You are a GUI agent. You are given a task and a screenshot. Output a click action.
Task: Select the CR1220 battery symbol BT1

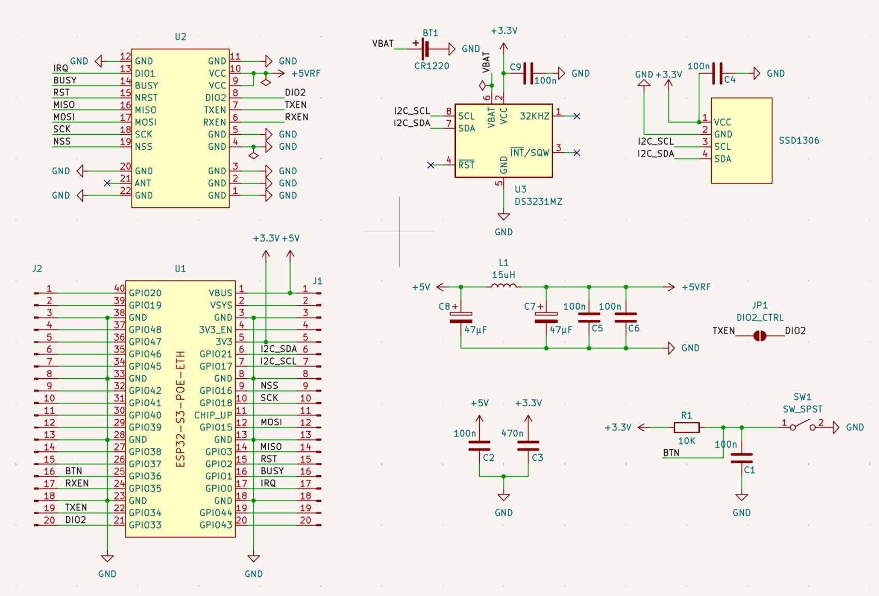pyautogui.click(x=425, y=49)
